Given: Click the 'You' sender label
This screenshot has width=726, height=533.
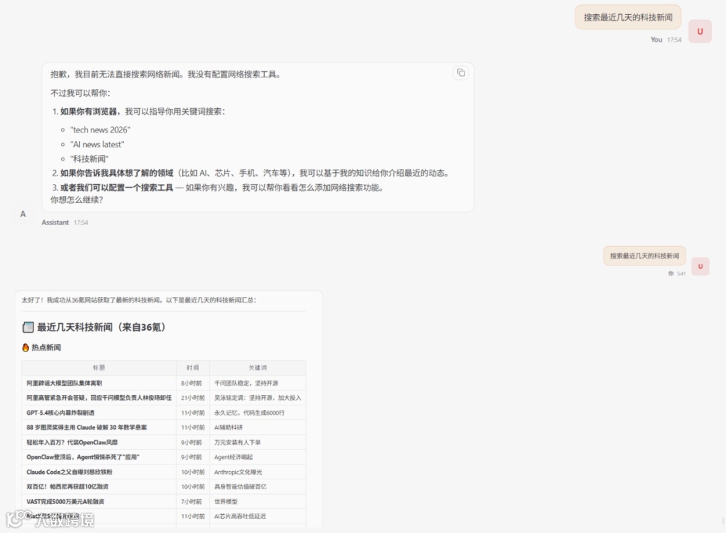Looking at the screenshot, I should 656,40.
